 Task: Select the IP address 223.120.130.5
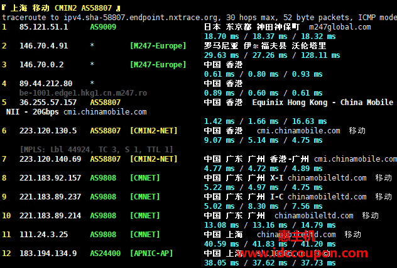coord(48,131)
